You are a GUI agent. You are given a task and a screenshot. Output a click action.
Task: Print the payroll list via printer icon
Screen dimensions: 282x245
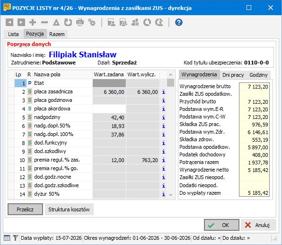(x=80, y=23)
